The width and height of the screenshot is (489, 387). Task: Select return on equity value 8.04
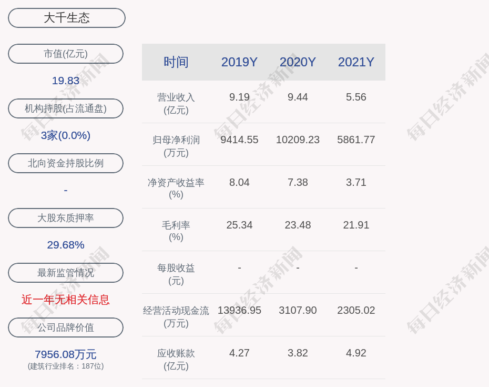pos(239,182)
